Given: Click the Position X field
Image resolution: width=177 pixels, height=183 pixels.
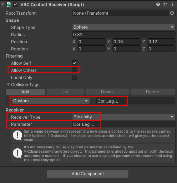Looking at the screenshot, I should pyautogui.click(x=91, y=42).
